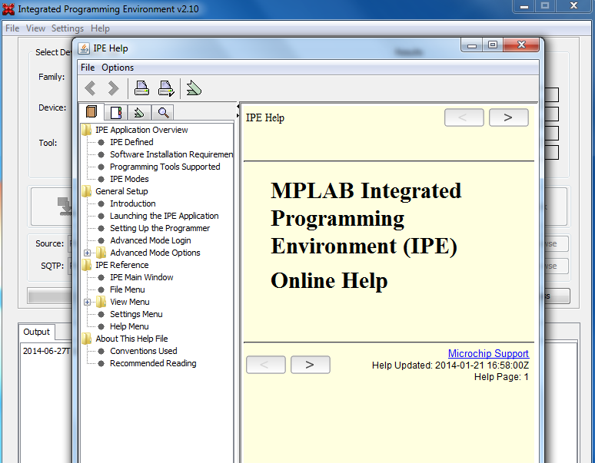Click the IPE main window red X app icon
The image size is (595, 463).
(x=8, y=9)
